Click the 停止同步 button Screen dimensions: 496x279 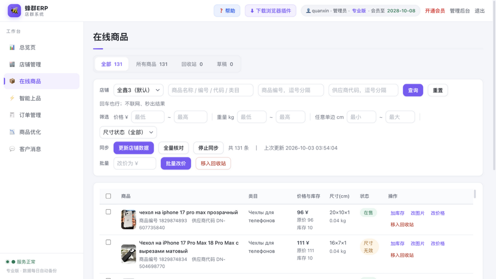(208, 148)
